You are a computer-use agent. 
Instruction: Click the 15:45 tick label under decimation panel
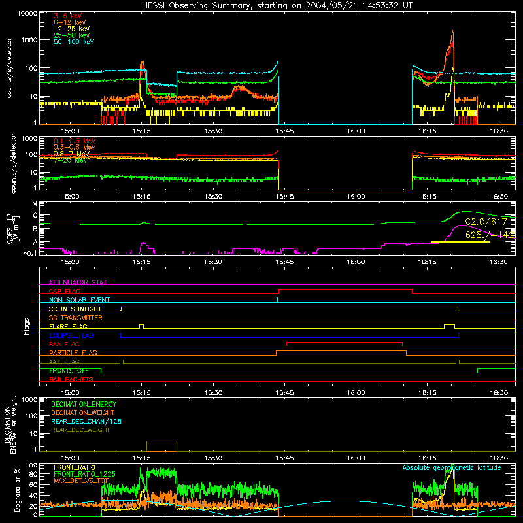pyautogui.click(x=284, y=458)
